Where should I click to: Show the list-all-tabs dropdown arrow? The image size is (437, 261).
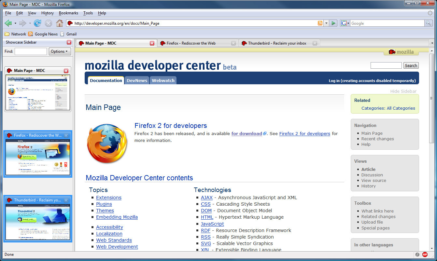pyautogui.click(x=432, y=43)
